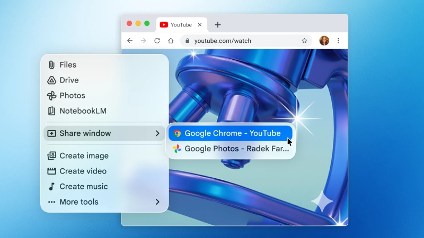
Task: Click the green fullscreen light
Action: [x=147, y=23]
